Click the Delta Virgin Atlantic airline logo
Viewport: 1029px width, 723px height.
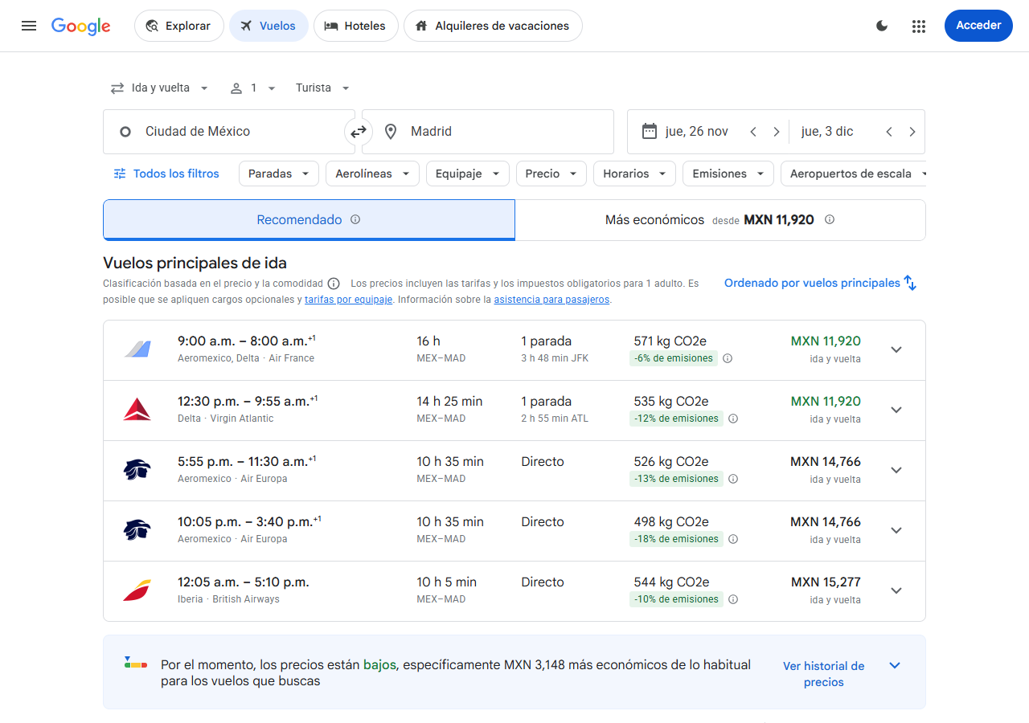coord(137,410)
